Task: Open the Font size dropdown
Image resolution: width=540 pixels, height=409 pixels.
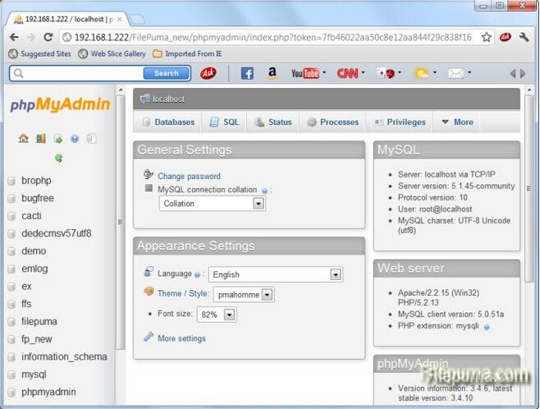Action: pyautogui.click(x=217, y=315)
